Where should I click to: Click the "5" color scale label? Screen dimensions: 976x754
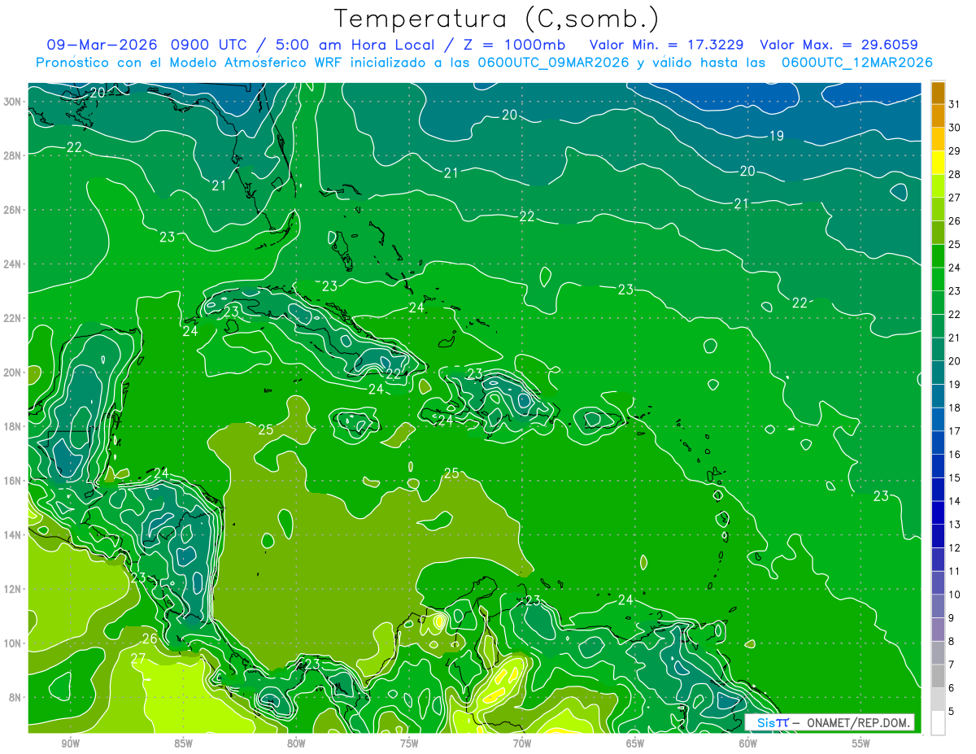(952, 712)
